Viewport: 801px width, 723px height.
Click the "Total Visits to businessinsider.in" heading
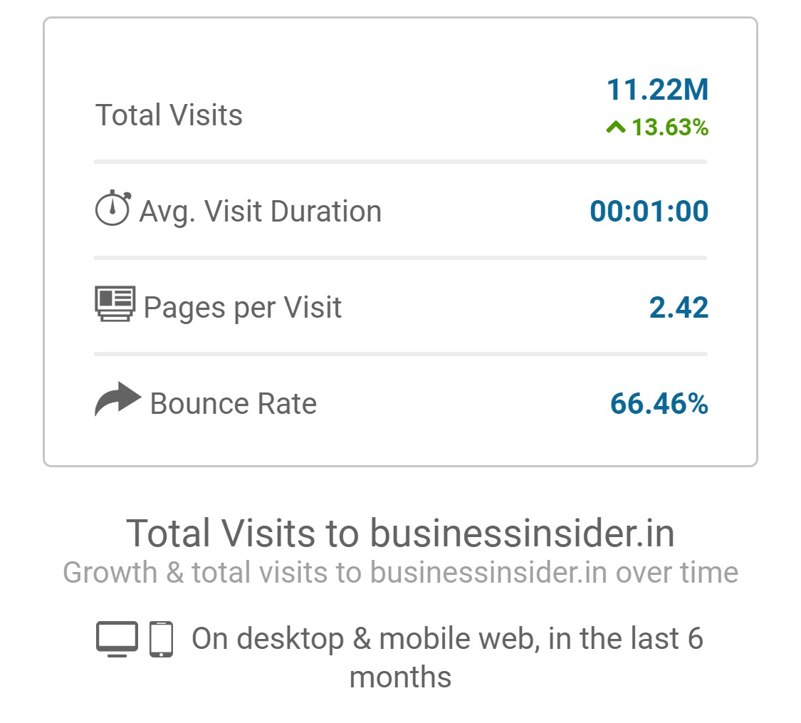(400, 534)
